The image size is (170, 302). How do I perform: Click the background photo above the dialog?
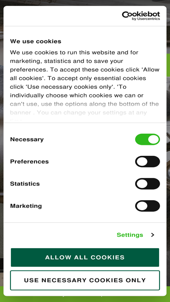(x=85, y=3)
